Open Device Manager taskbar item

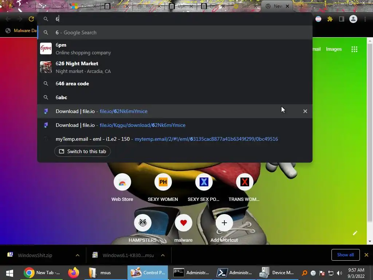coord(277,273)
